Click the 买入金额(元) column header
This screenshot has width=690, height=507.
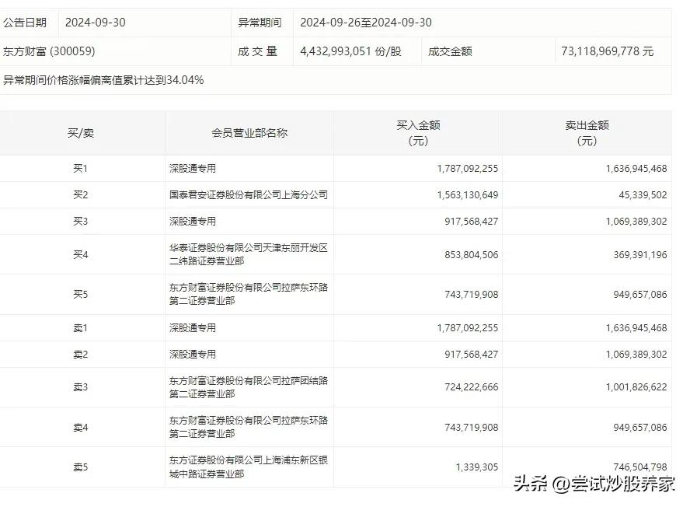point(418,133)
